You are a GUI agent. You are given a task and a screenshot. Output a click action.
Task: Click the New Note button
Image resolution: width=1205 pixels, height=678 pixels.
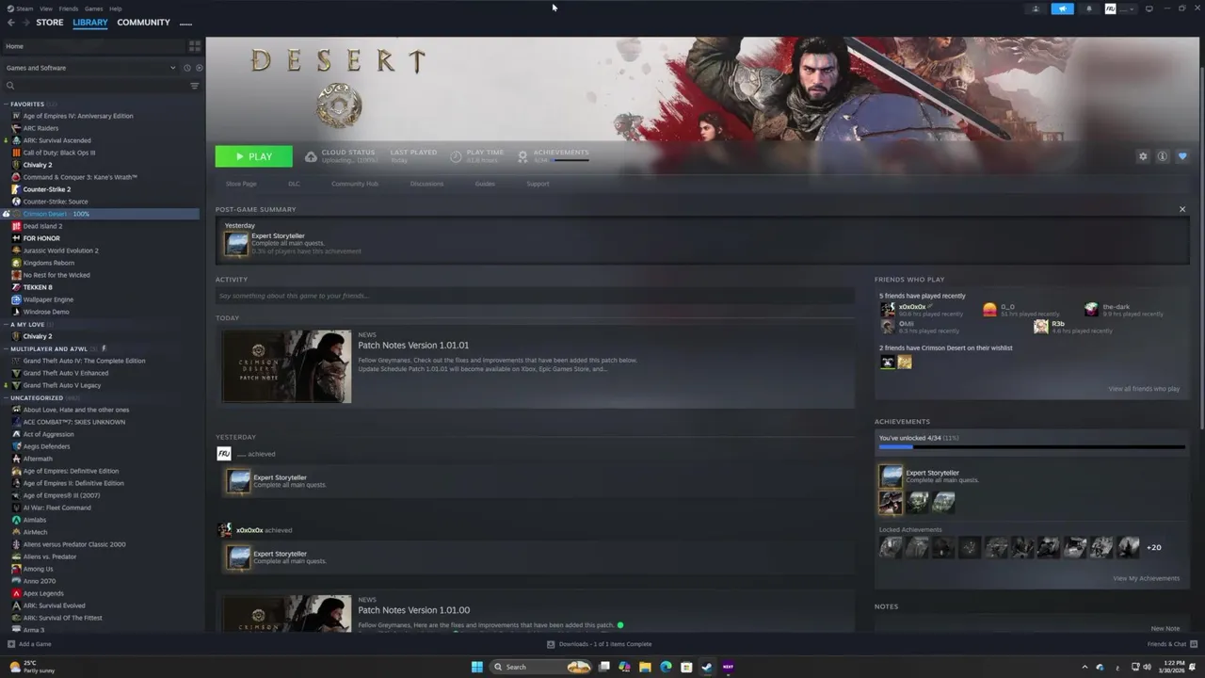coord(1165,628)
